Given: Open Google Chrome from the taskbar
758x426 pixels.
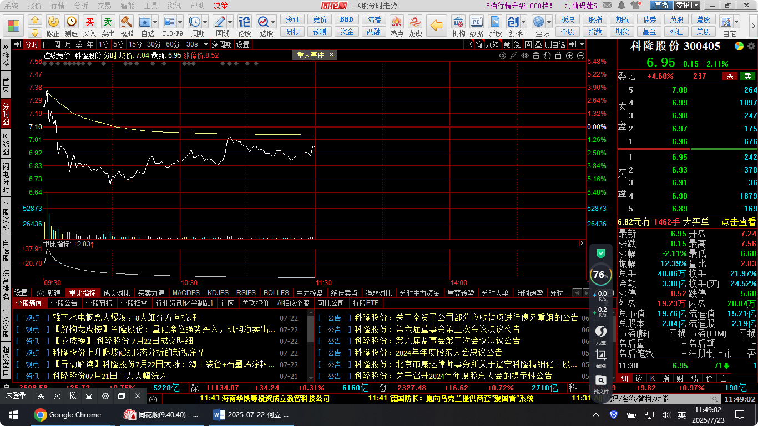Looking at the screenshot, I should pyautogui.click(x=68, y=414).
